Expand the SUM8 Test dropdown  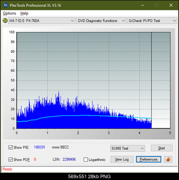tap(128, 148)
